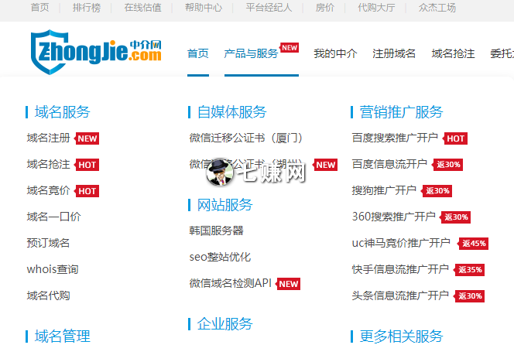This screenshot has width=514, height=345.
Task: Open 预订域名 link
Action: 48,243
